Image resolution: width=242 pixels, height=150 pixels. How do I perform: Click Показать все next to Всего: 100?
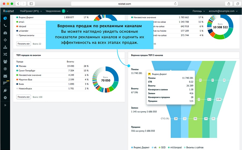tap(24, 97)
